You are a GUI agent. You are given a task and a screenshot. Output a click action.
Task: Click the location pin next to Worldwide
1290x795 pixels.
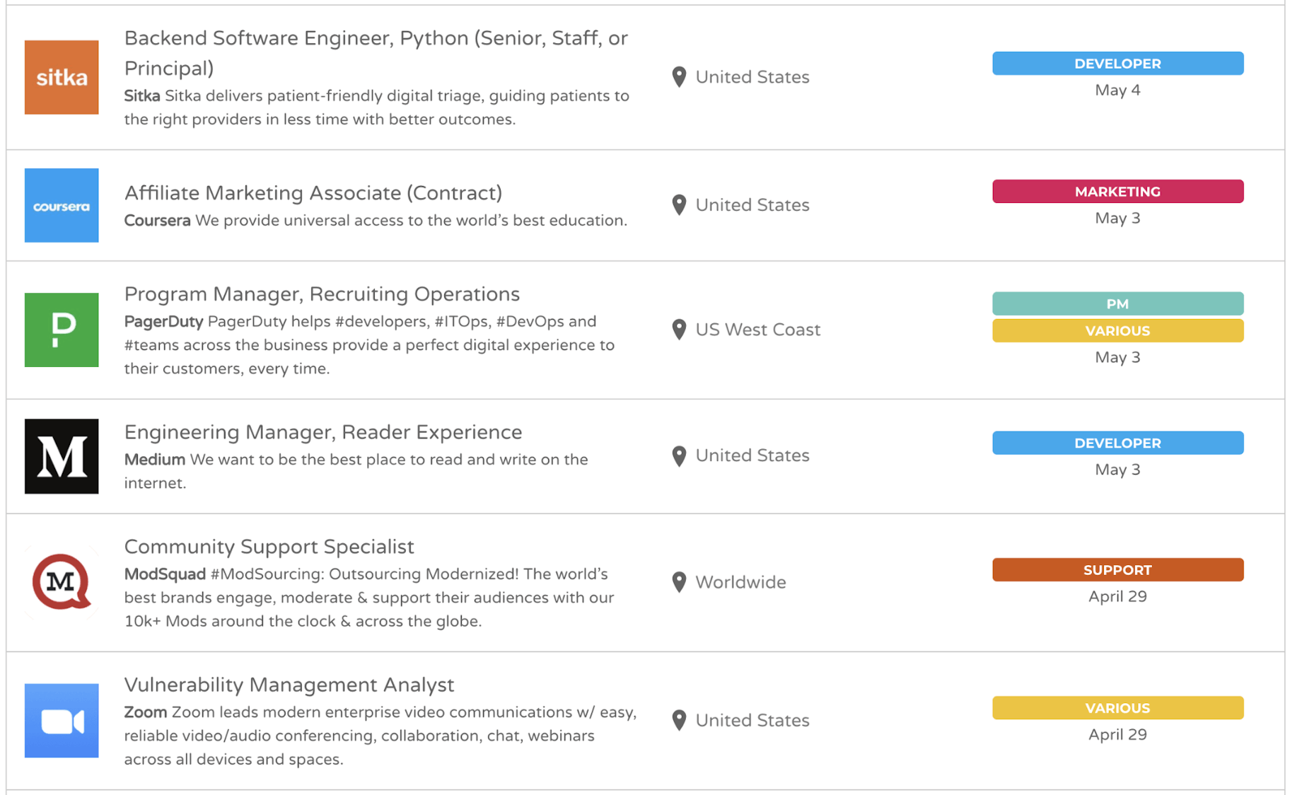point(679,582)
